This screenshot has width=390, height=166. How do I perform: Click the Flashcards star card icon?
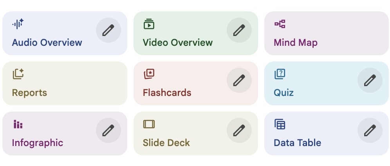tap(149, 74)
